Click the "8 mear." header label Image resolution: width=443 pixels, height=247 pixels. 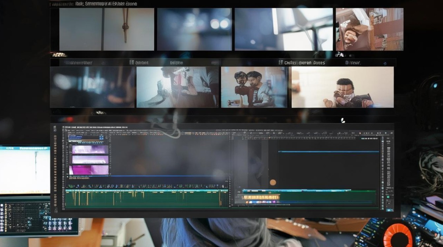coord(353,63)
